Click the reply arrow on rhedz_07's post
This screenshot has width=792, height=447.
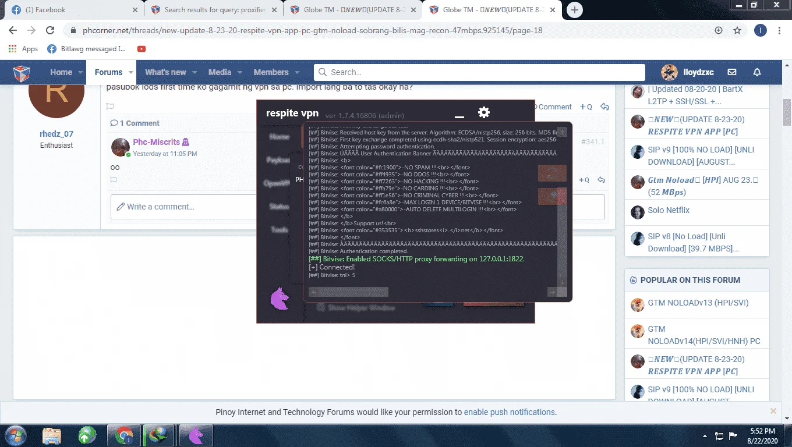(604, 107)
